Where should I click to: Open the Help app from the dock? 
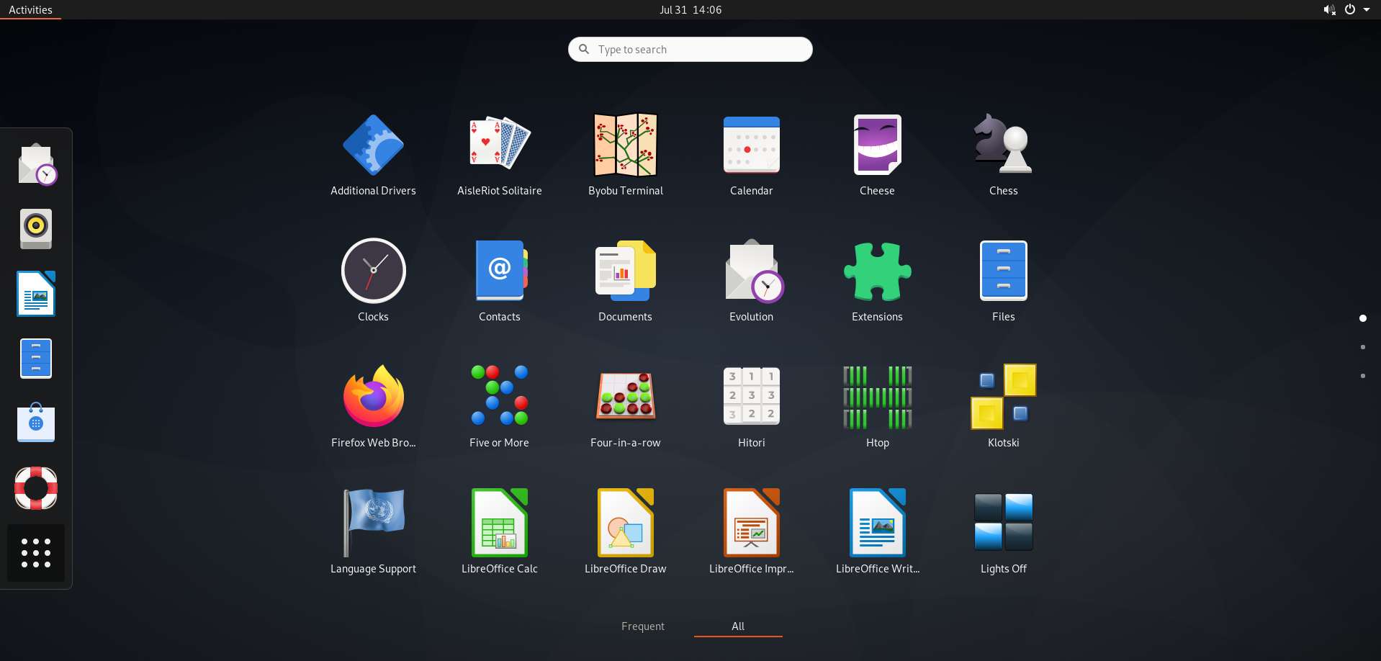click(x=36, y=487)
